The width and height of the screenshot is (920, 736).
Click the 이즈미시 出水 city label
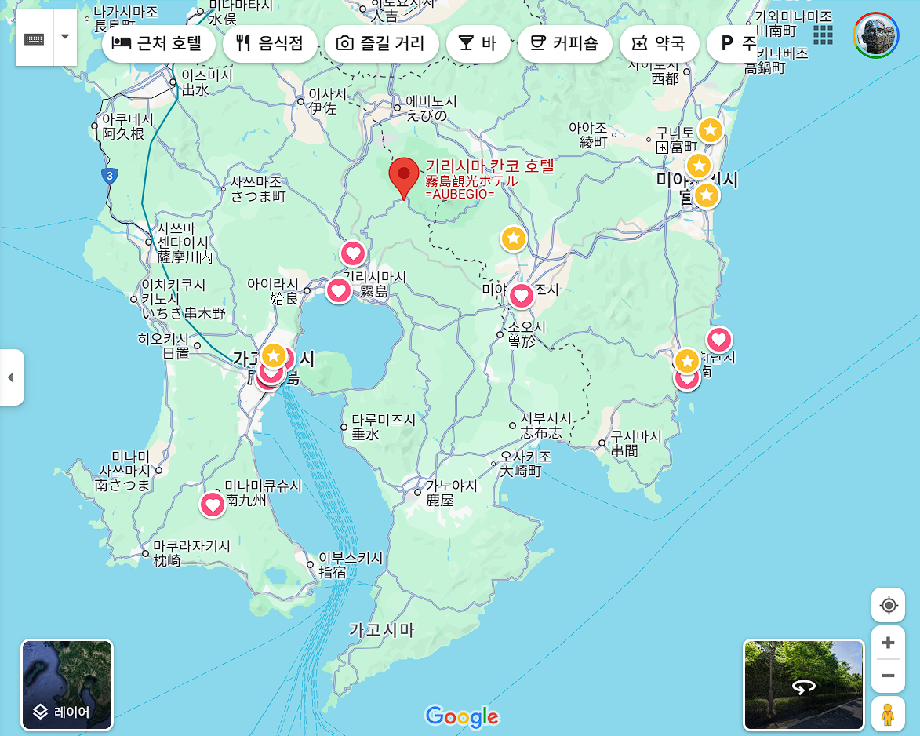tap(206, 82)
